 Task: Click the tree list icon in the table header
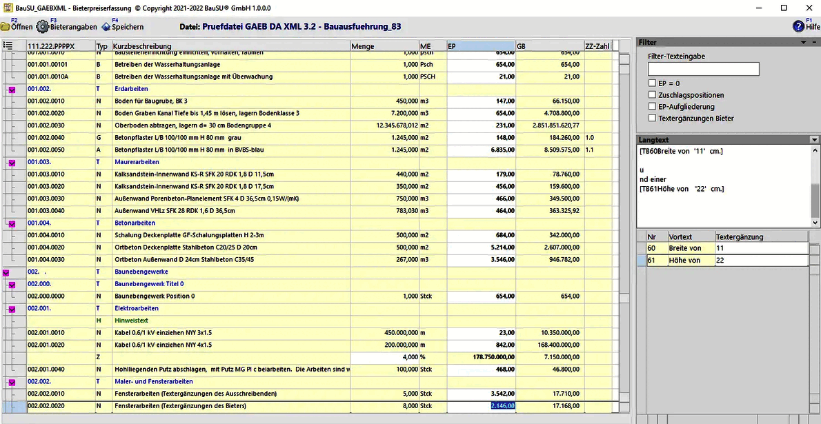click(8, 46)
